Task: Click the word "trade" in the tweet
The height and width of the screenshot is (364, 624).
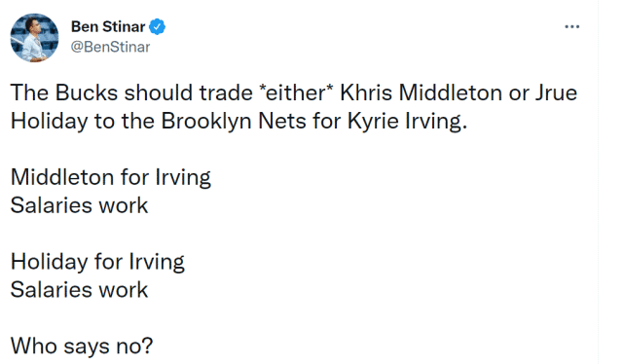Action: pyautogui.click(x=226, y=92)
